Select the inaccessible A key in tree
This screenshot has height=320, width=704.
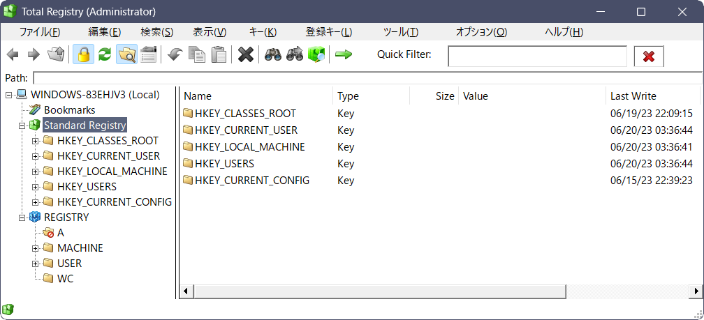pos(61,233)
